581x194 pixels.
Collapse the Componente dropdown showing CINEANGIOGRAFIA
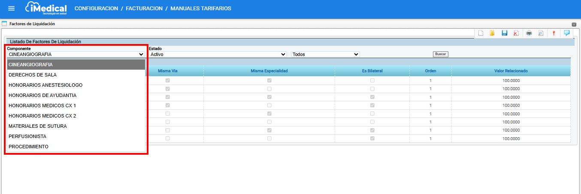click(x=76, y=55)
